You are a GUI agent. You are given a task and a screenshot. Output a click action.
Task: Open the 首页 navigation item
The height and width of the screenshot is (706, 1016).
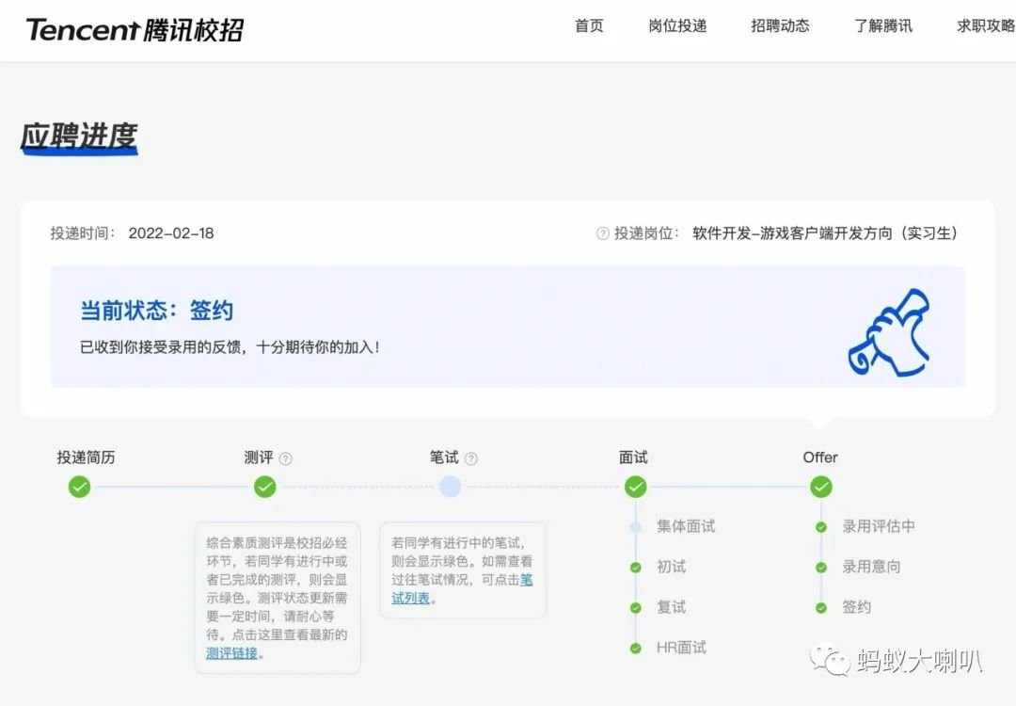589,25
